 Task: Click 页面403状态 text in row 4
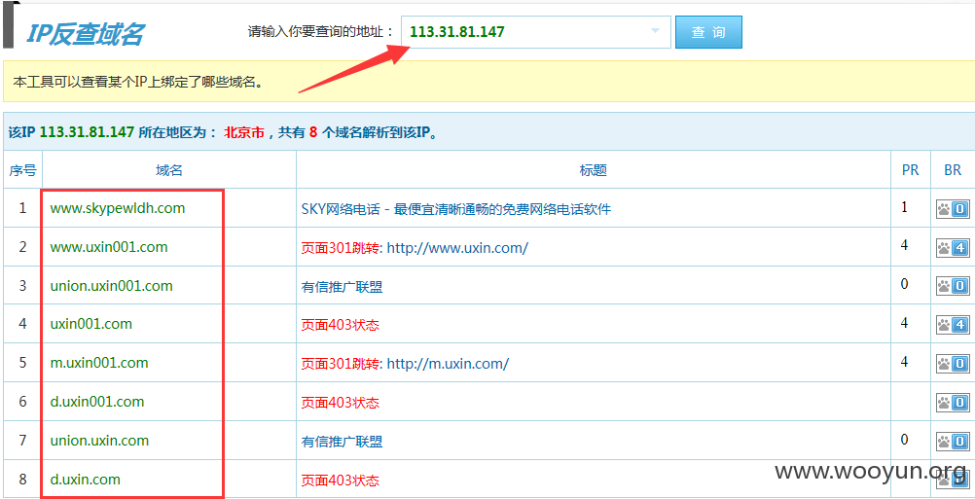click(341, 325)
